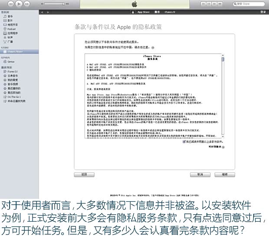
Task: Click the 继续 (Continue) button
Action: [224, 174]
